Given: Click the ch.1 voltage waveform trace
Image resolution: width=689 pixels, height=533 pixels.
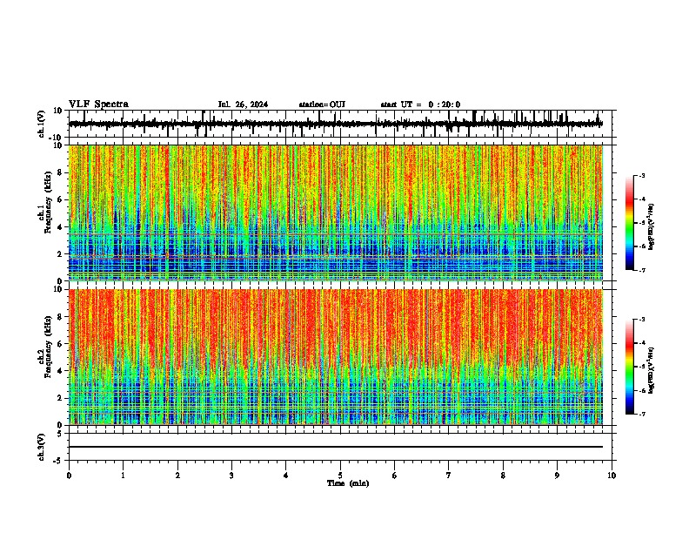Looking at the screenshot, I should pyautogui.click(x=336, y=124).
